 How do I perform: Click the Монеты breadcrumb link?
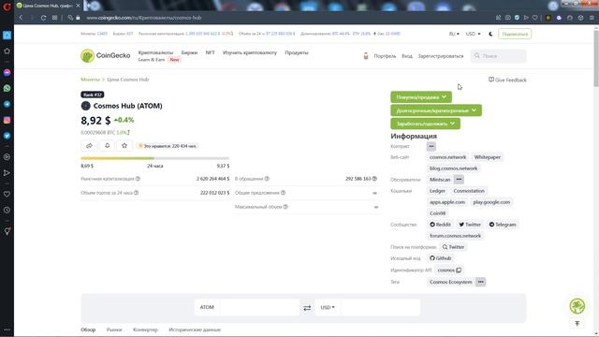90,80
